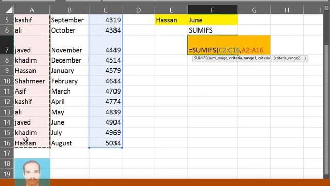Click the value 4904
Screen dimensions: 330x186
click(105, 122)
